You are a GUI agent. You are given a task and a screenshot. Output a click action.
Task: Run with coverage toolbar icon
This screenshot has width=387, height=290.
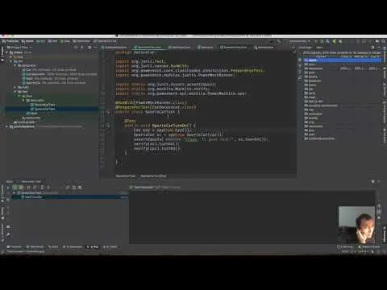point(327,41)
